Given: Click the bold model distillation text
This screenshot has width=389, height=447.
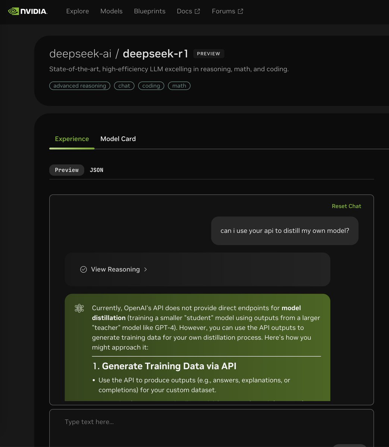Looking at the screenshot, I should [x=197, y=313].
